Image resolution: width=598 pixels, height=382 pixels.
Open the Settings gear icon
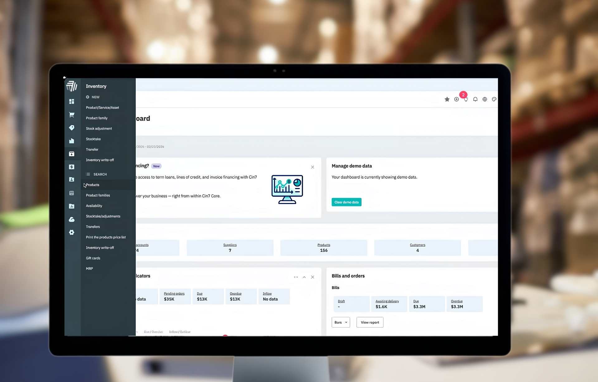click(x=72, y=232)
